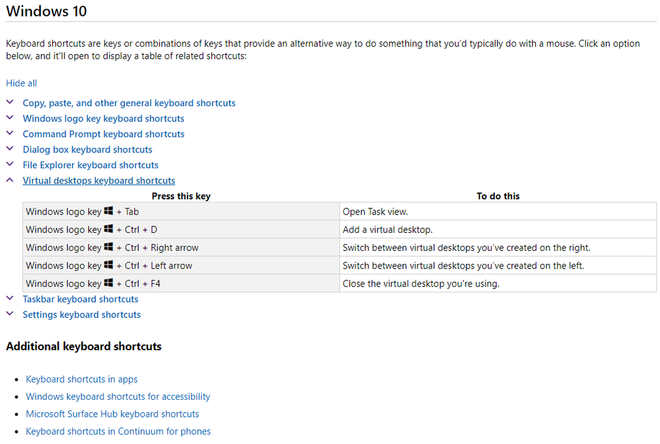This screenshot has width=660, height=444.
Task: Expand chevron beside Settings keyboard shortcuts
Action: click(x=10, y=313)
